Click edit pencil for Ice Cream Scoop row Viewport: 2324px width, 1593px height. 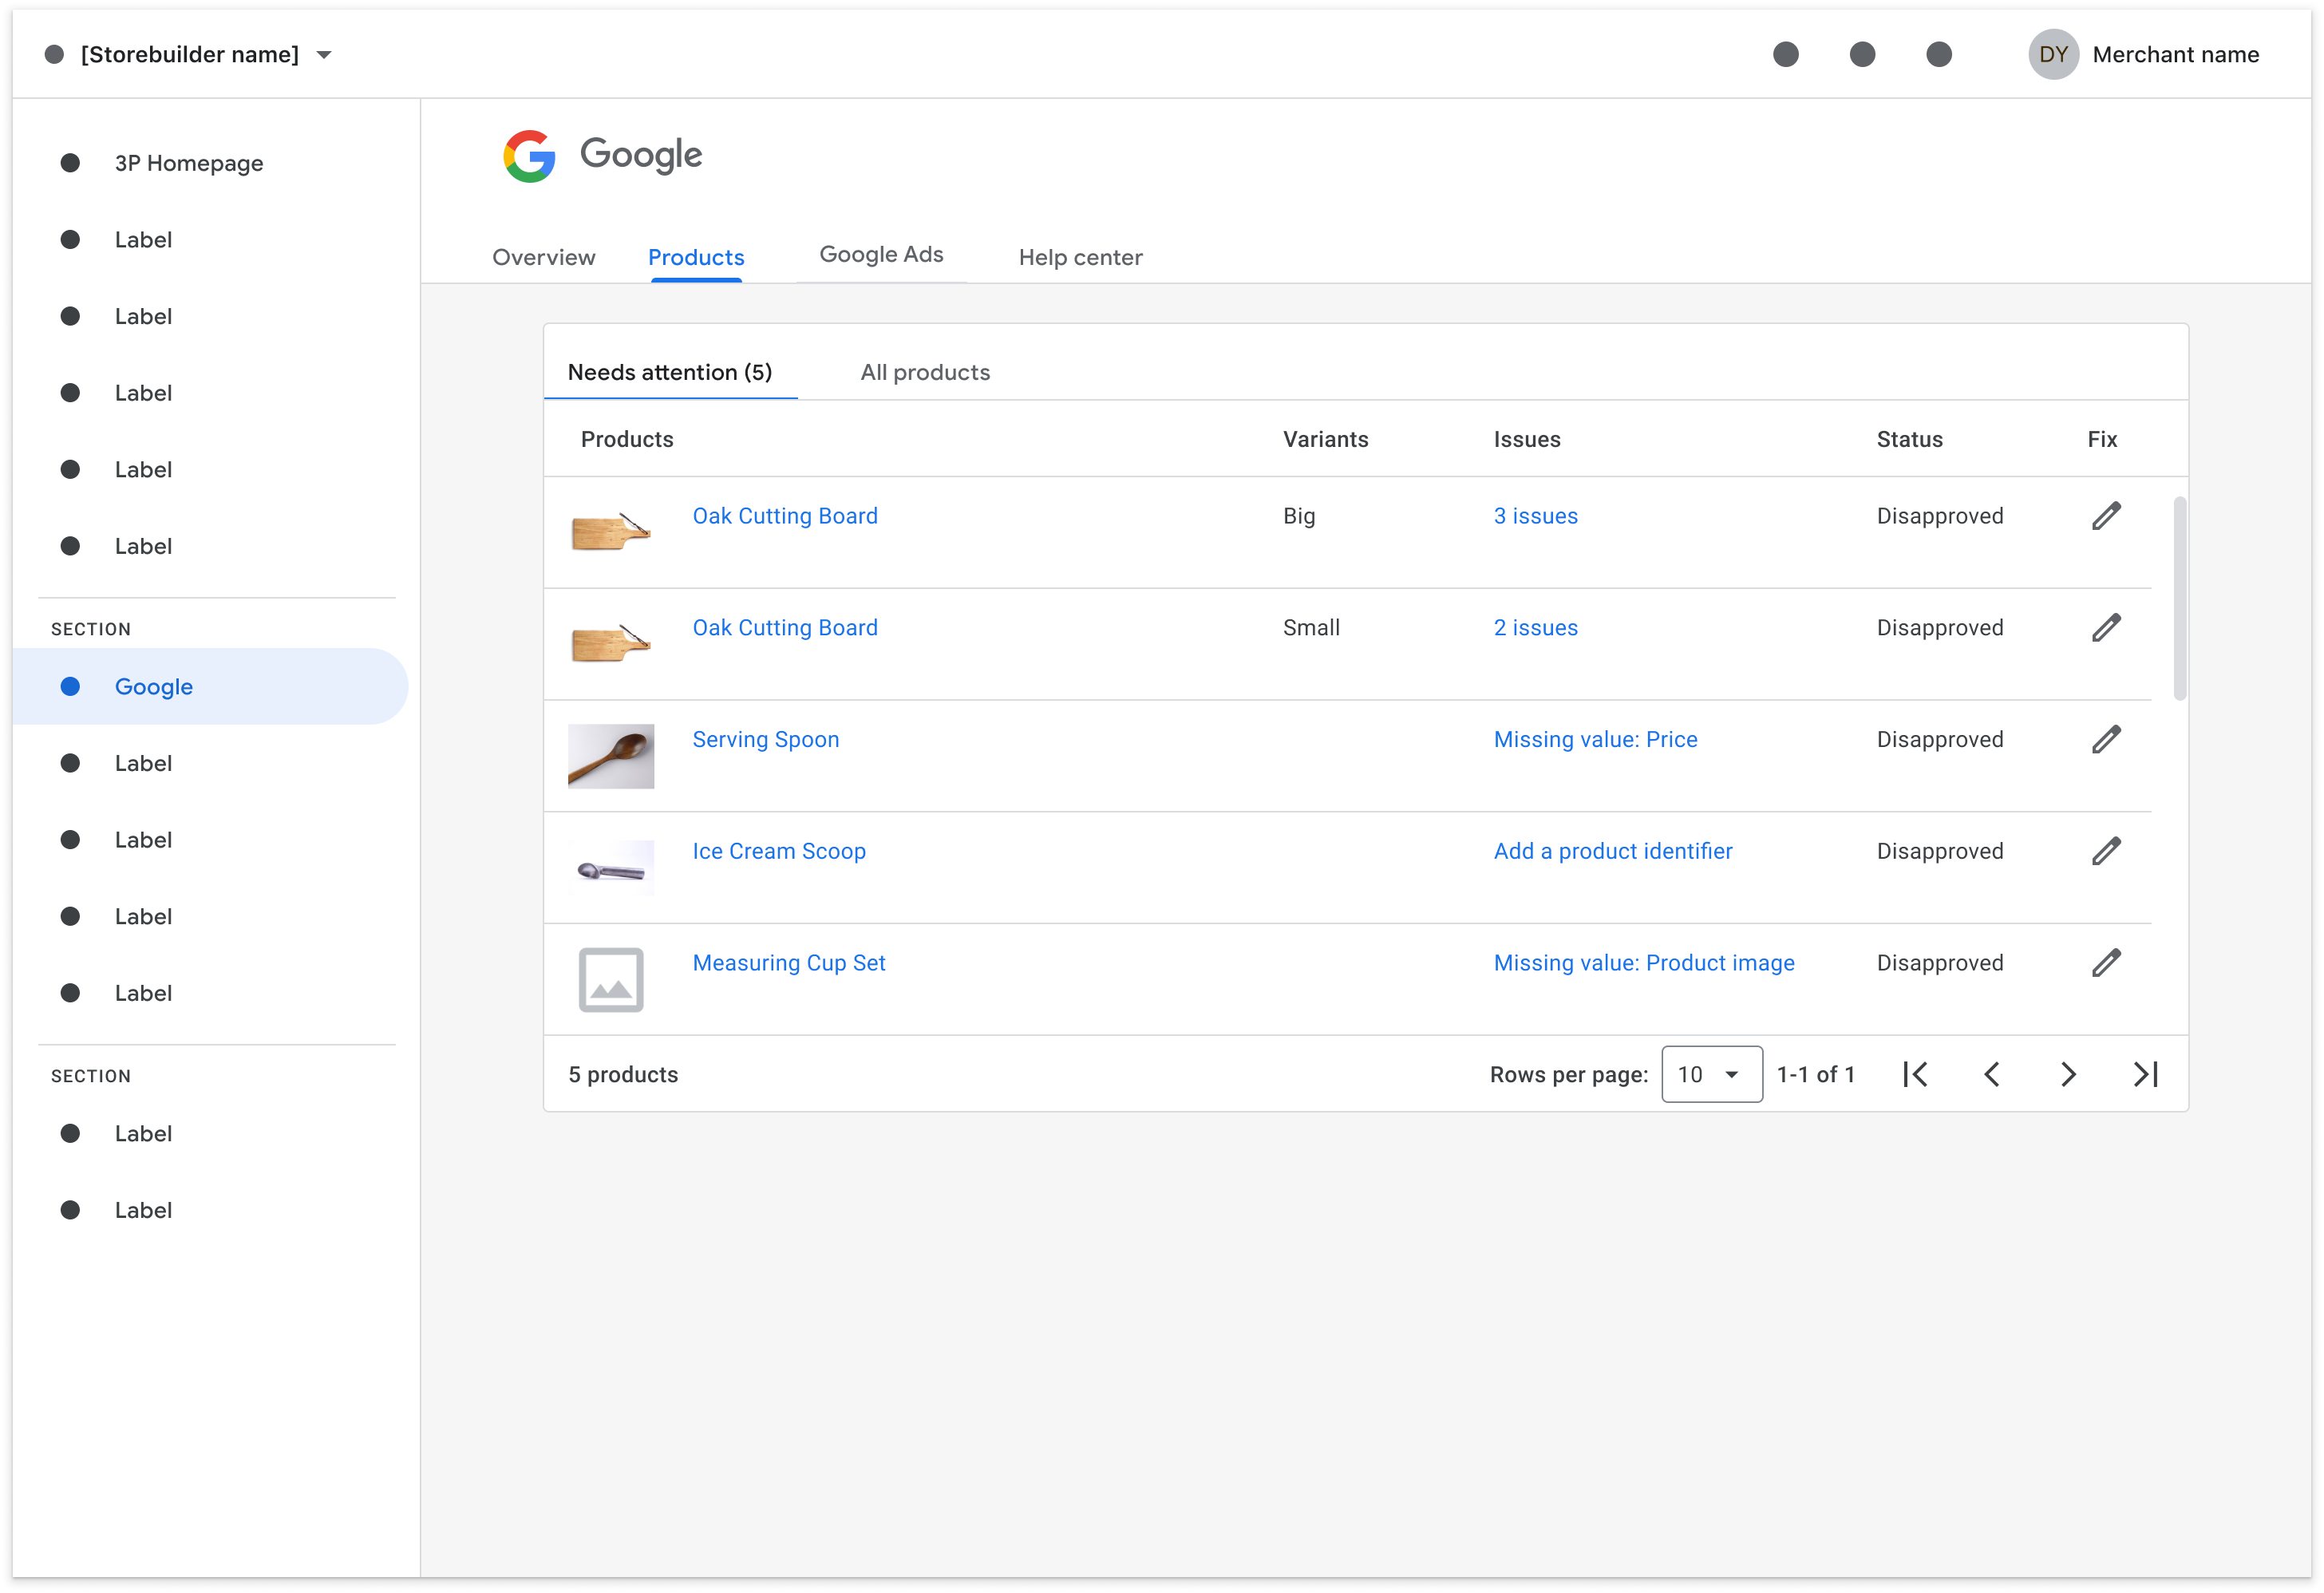[x=2106, y=851]
